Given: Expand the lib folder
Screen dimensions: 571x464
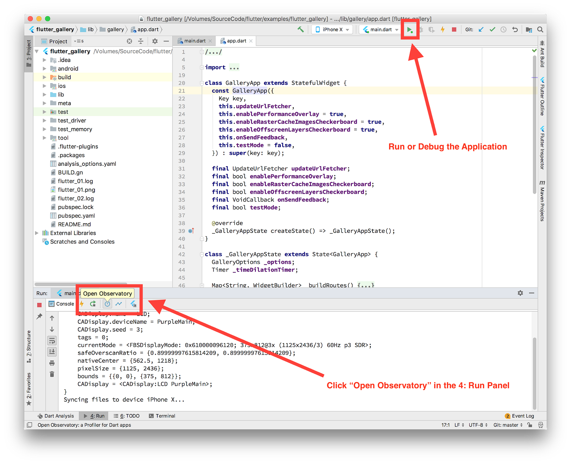Looking at the screenshot, I should click(44, 95).
